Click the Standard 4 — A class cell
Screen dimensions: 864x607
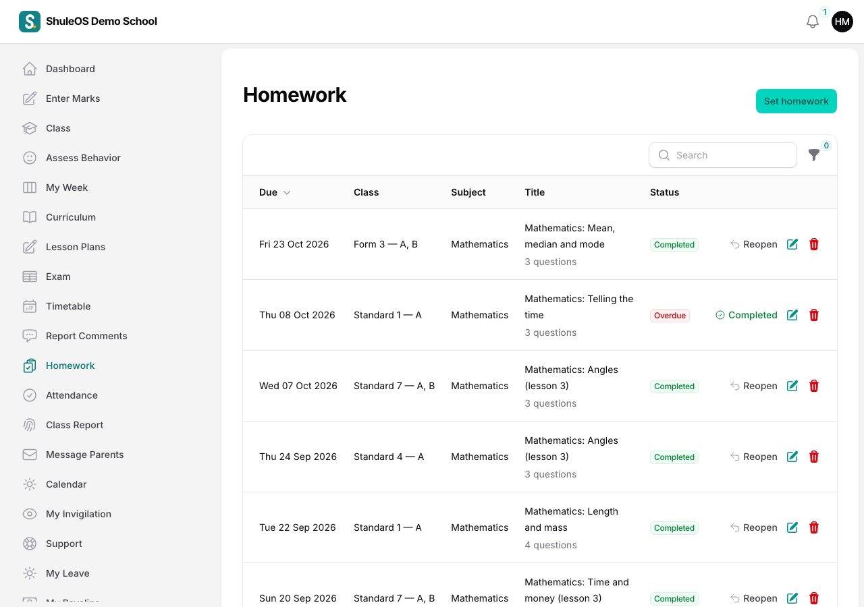point(389,457)
